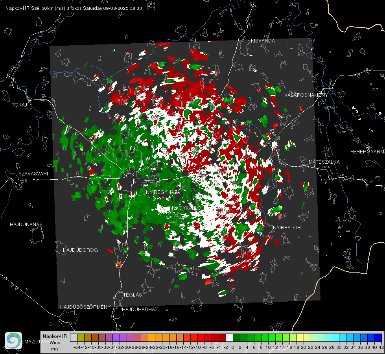This screenshot has height=354, width=385.
Task: Select the NYÍRBÁTOR town label
Action: (x=287, y=228)
